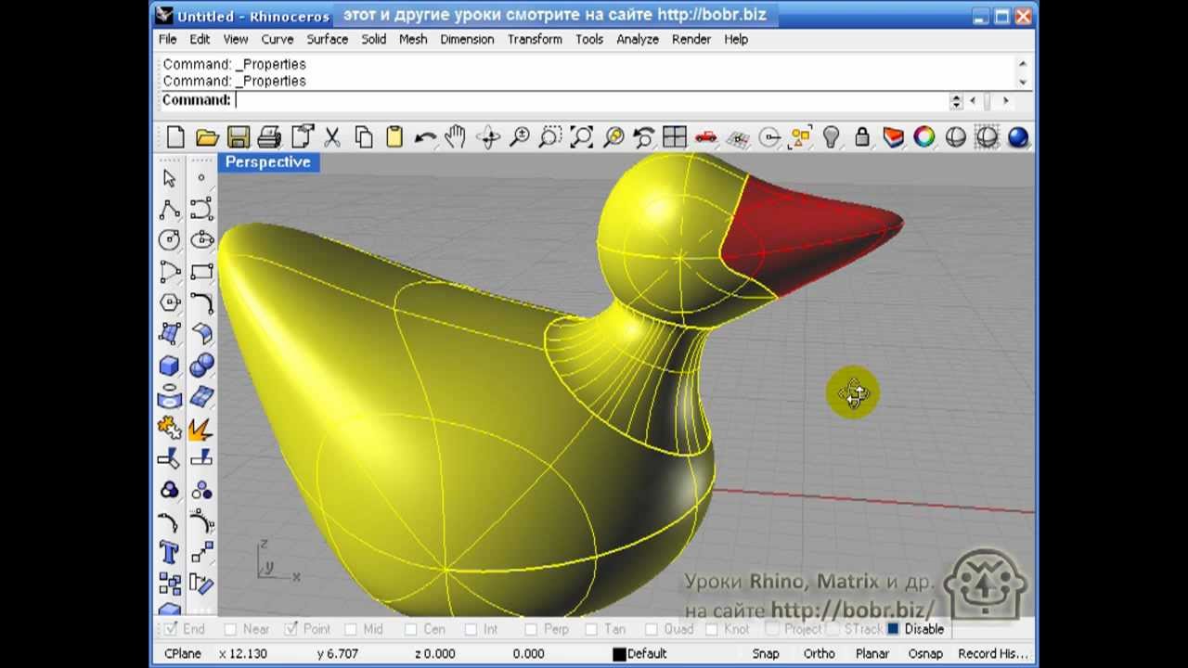Click the Print icon
Screen dimensions: 1188x668
269,137
